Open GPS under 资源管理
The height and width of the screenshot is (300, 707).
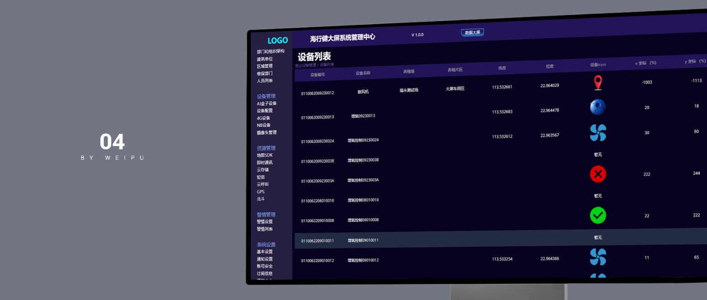260,192
